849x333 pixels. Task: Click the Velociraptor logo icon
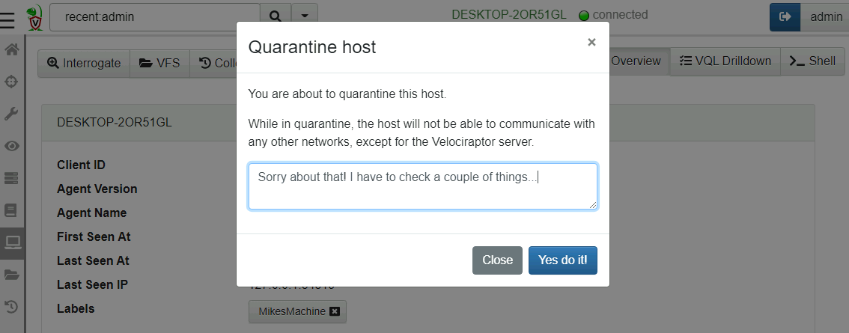pyautogui.click(x=34, y=18)
